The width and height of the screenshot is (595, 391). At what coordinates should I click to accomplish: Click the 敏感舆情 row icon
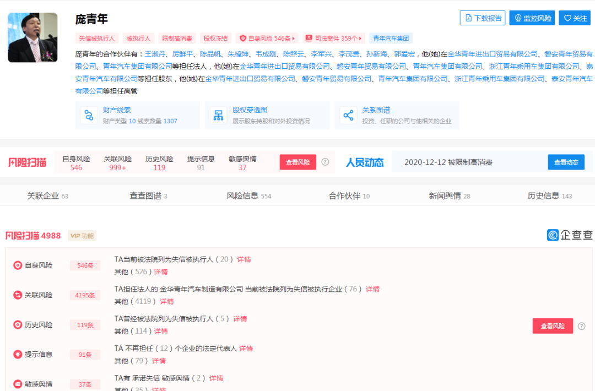[x=18, y=384]
